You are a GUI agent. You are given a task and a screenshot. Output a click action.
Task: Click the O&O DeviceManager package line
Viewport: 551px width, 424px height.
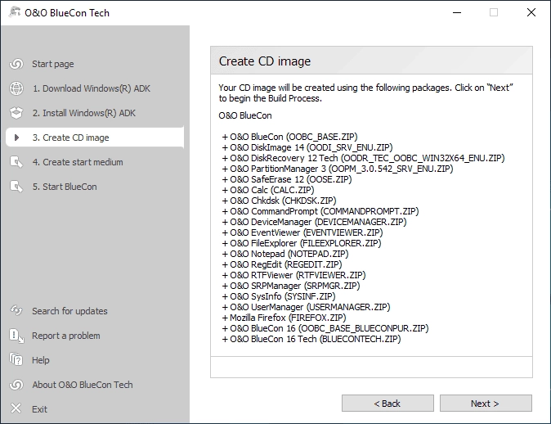coord(315,222)
